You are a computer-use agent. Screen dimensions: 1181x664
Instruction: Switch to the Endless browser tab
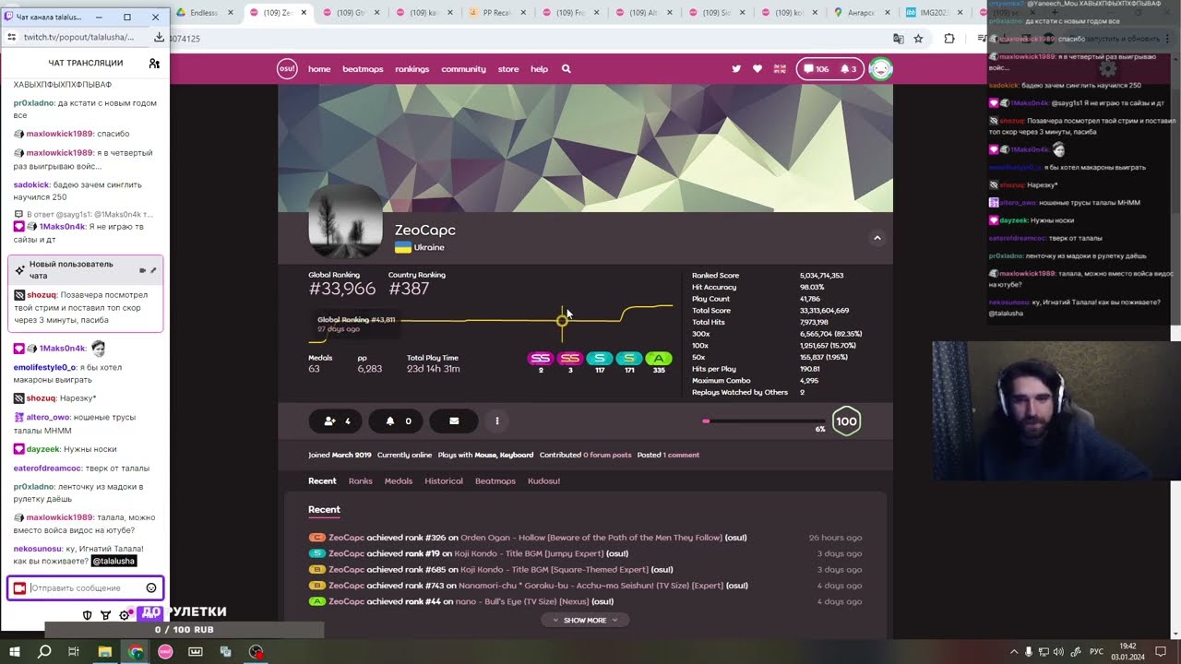click(203, 13)
